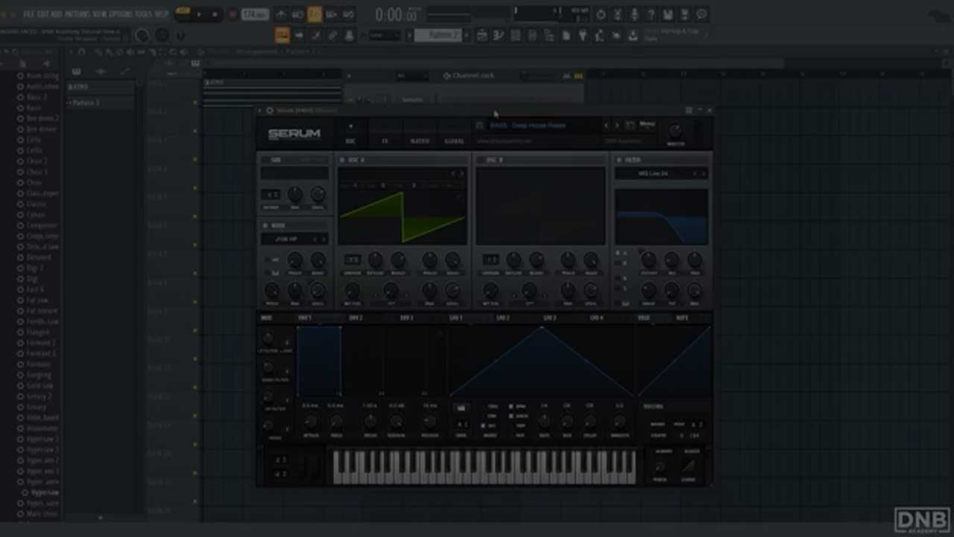The width and height of the screenshot is (954, 537).
Task: Select the Serum OSC tab
Action: click(x=350, y=141)
